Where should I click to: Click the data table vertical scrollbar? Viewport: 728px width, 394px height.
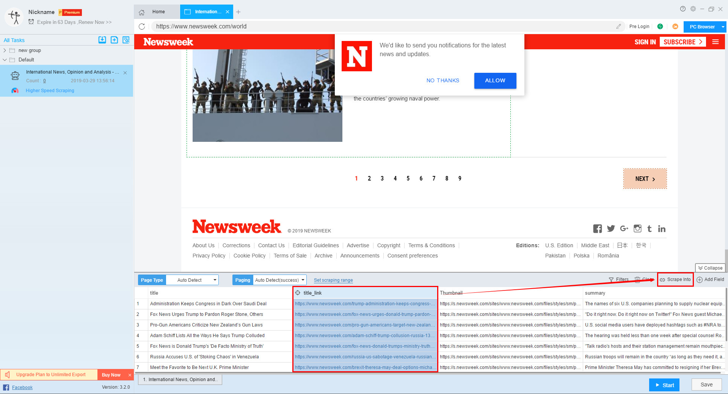point(726,315)
